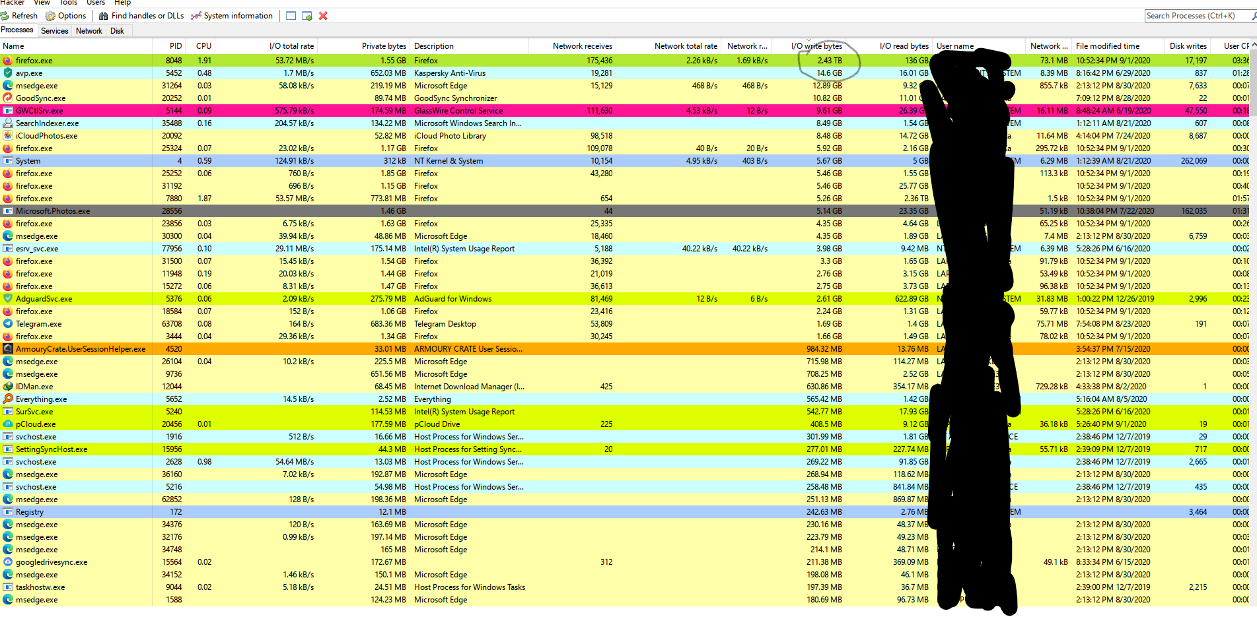Sort by Network total rate column
Screen dimensions: 1257x617
(x=668, y=46)
